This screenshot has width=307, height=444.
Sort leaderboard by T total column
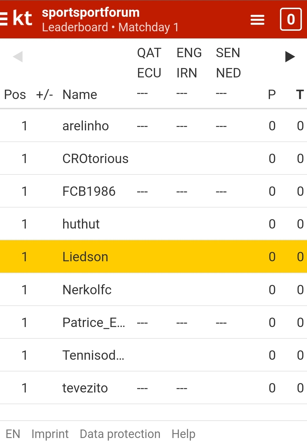(x=300, y=94)
